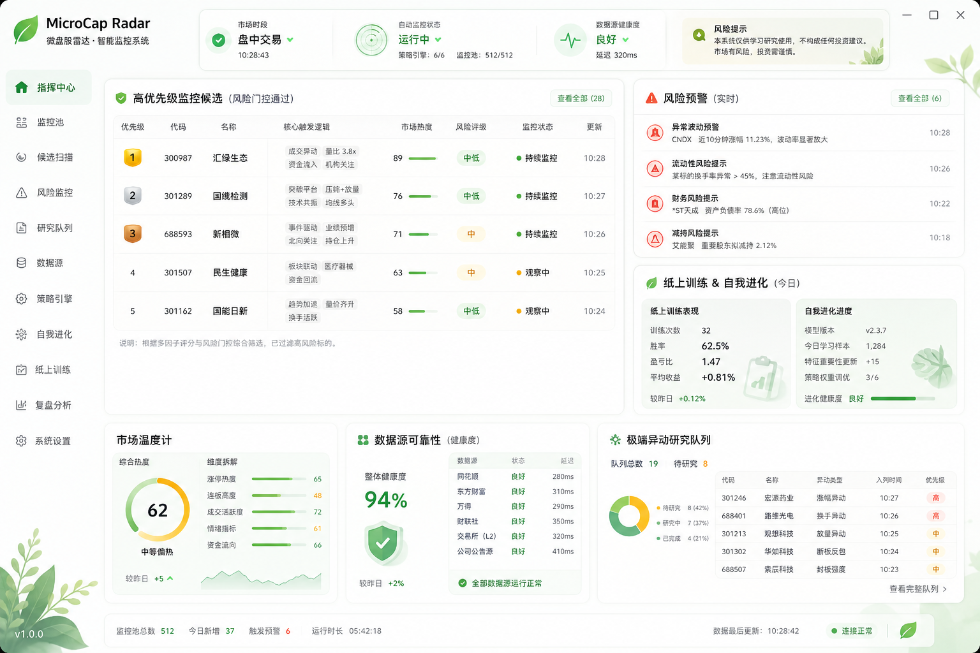
Task: Click the 模型版本 v2.3.7 value
Action: point(876,330)
